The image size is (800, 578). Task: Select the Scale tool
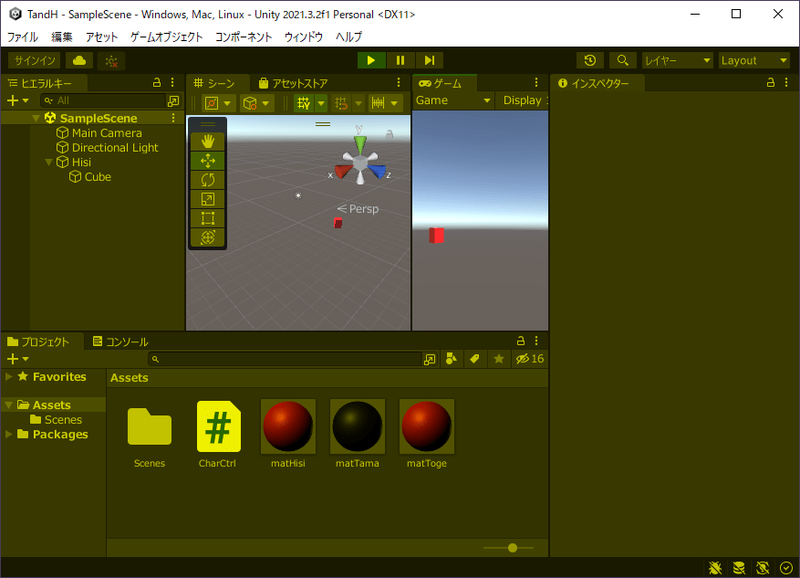coord(208,199)
